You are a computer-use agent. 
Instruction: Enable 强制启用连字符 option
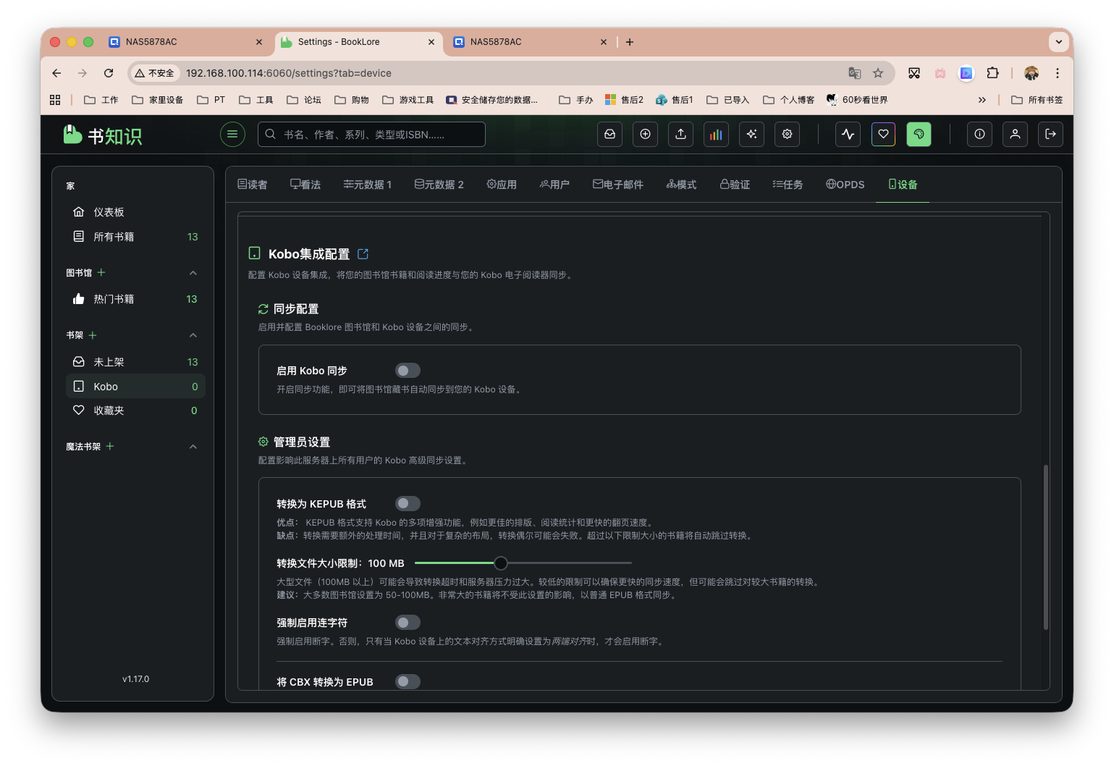point(408,622)
